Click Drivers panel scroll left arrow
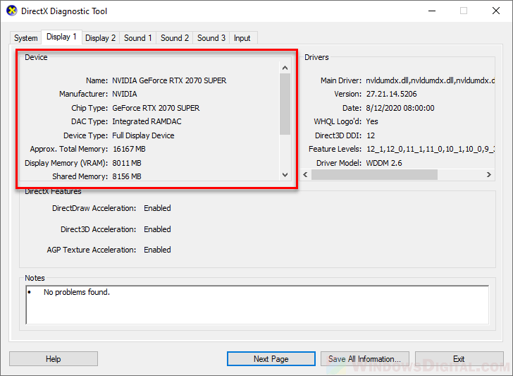This screenshot has height=376, width=513. click(x=305, y=174)
